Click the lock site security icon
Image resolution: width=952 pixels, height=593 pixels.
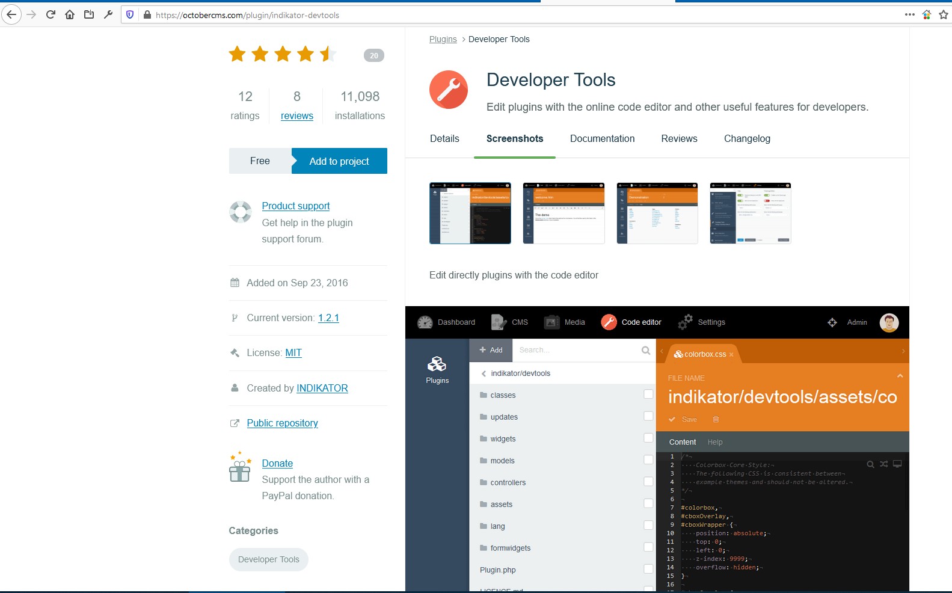[x=147, y=14]
